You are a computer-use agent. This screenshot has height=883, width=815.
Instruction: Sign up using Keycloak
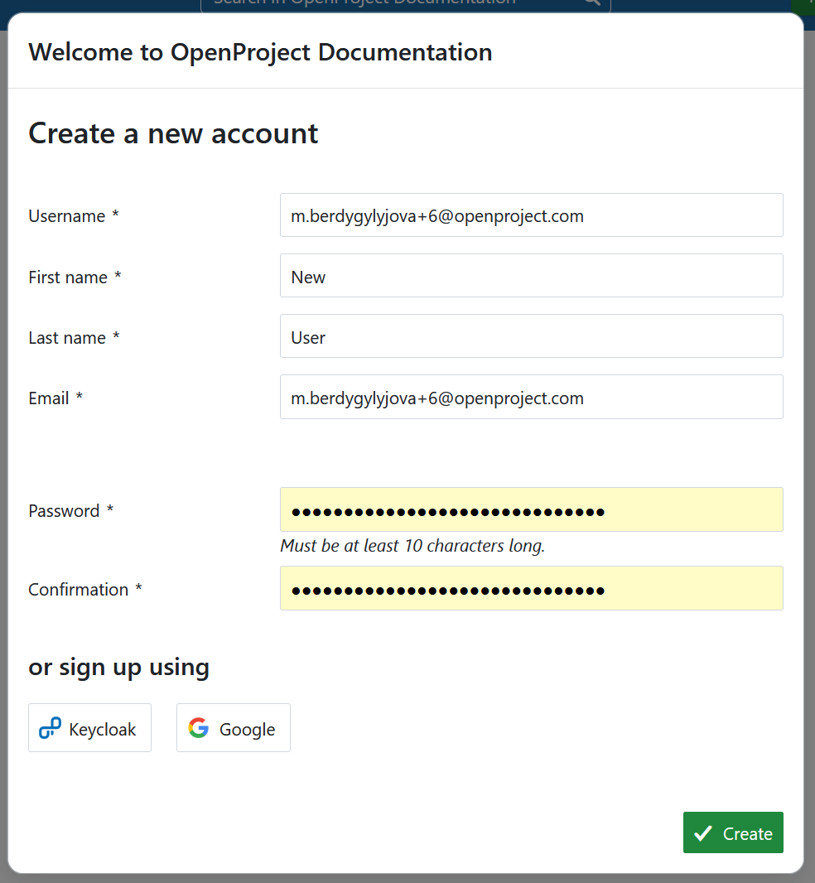click(x=89, y=727)
